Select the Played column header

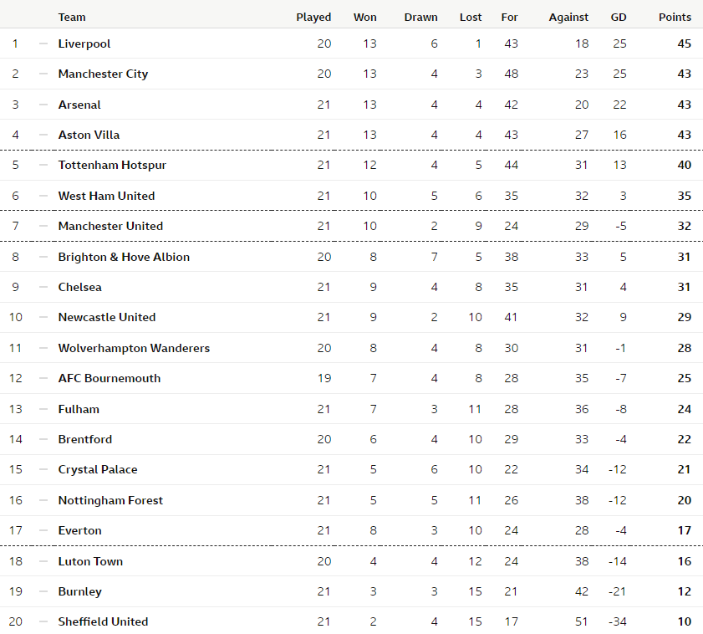coord(313,17)
